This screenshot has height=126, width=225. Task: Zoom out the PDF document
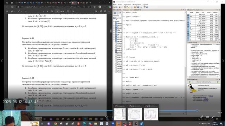point(44,11)
